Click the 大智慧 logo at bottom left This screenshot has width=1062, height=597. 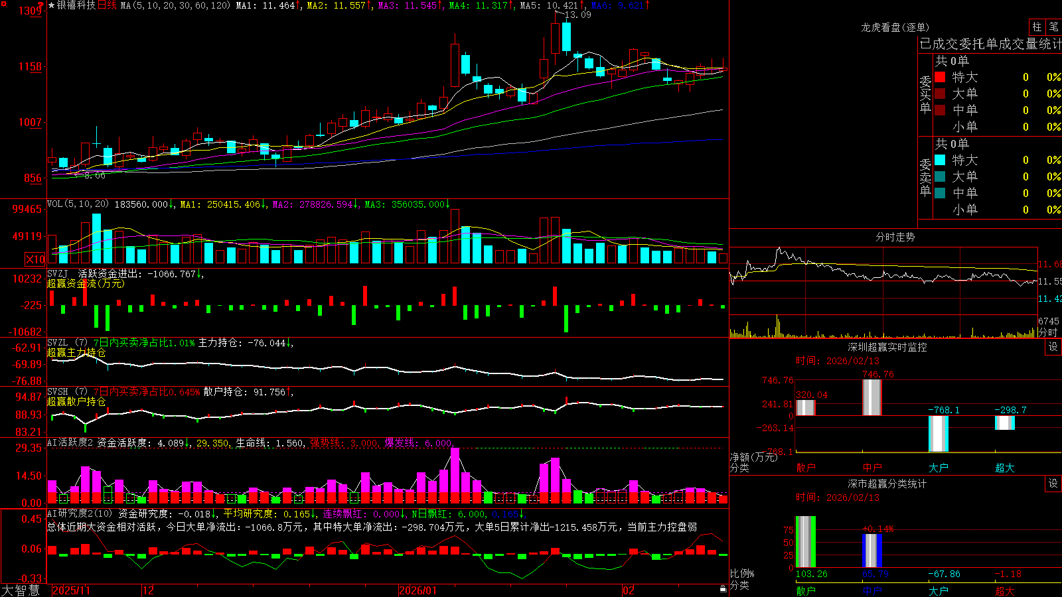21,590
